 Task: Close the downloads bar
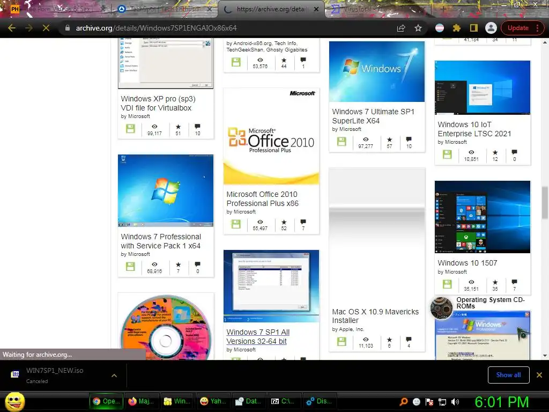539,375
